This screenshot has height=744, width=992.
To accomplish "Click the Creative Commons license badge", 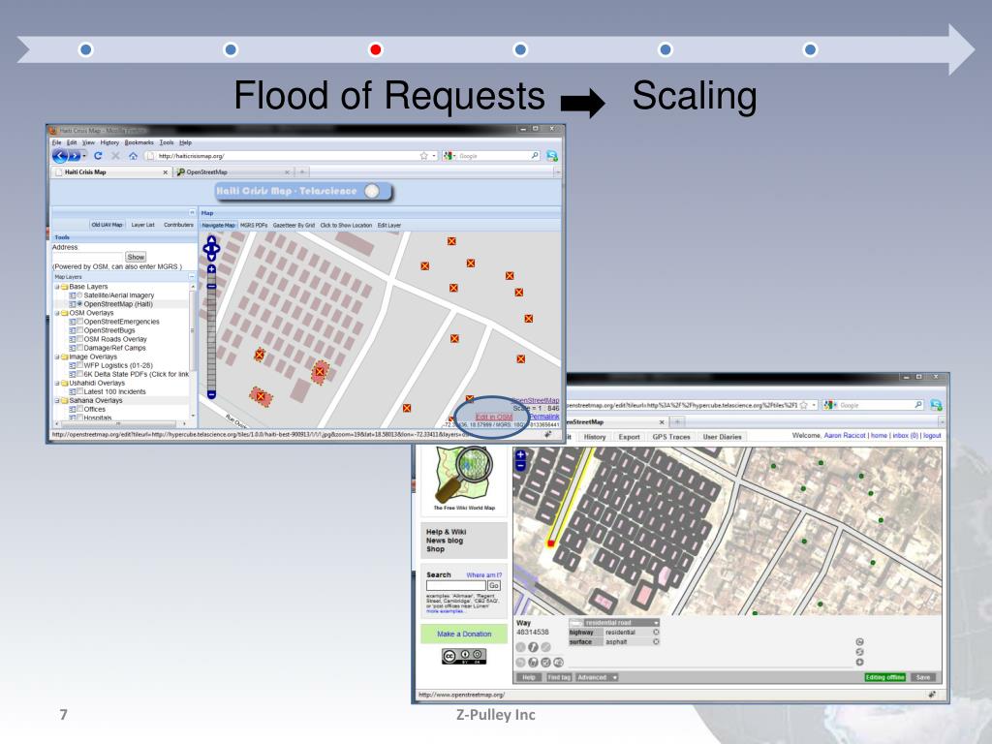I will (x=464, y=656).
